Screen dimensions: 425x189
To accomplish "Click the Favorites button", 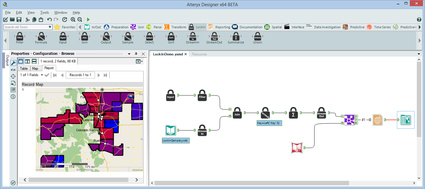I will [65, 27].
